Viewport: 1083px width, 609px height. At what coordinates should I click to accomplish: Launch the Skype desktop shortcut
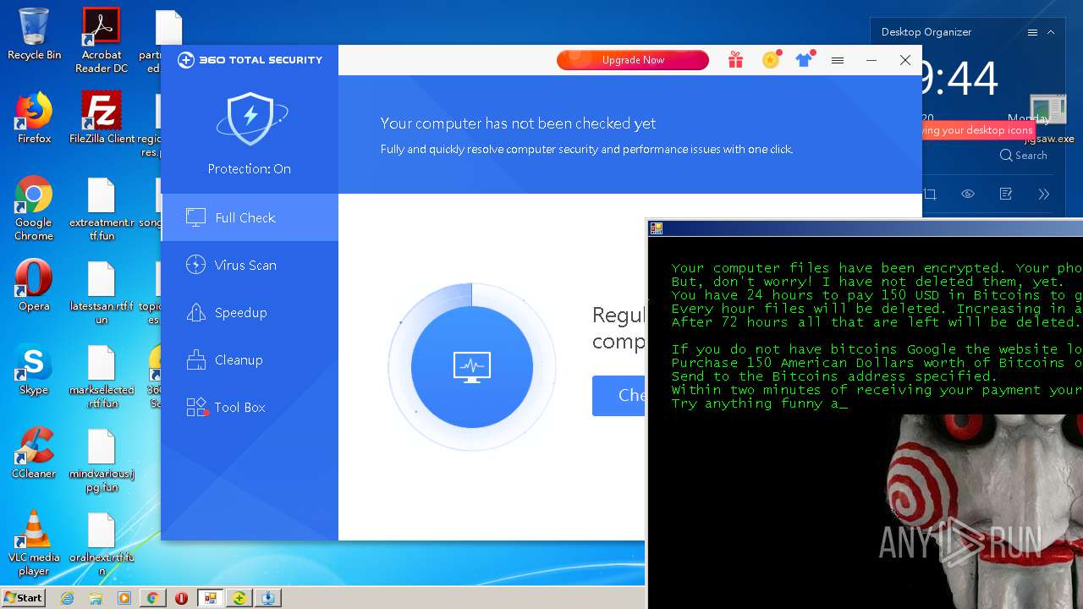coord(34,369)
